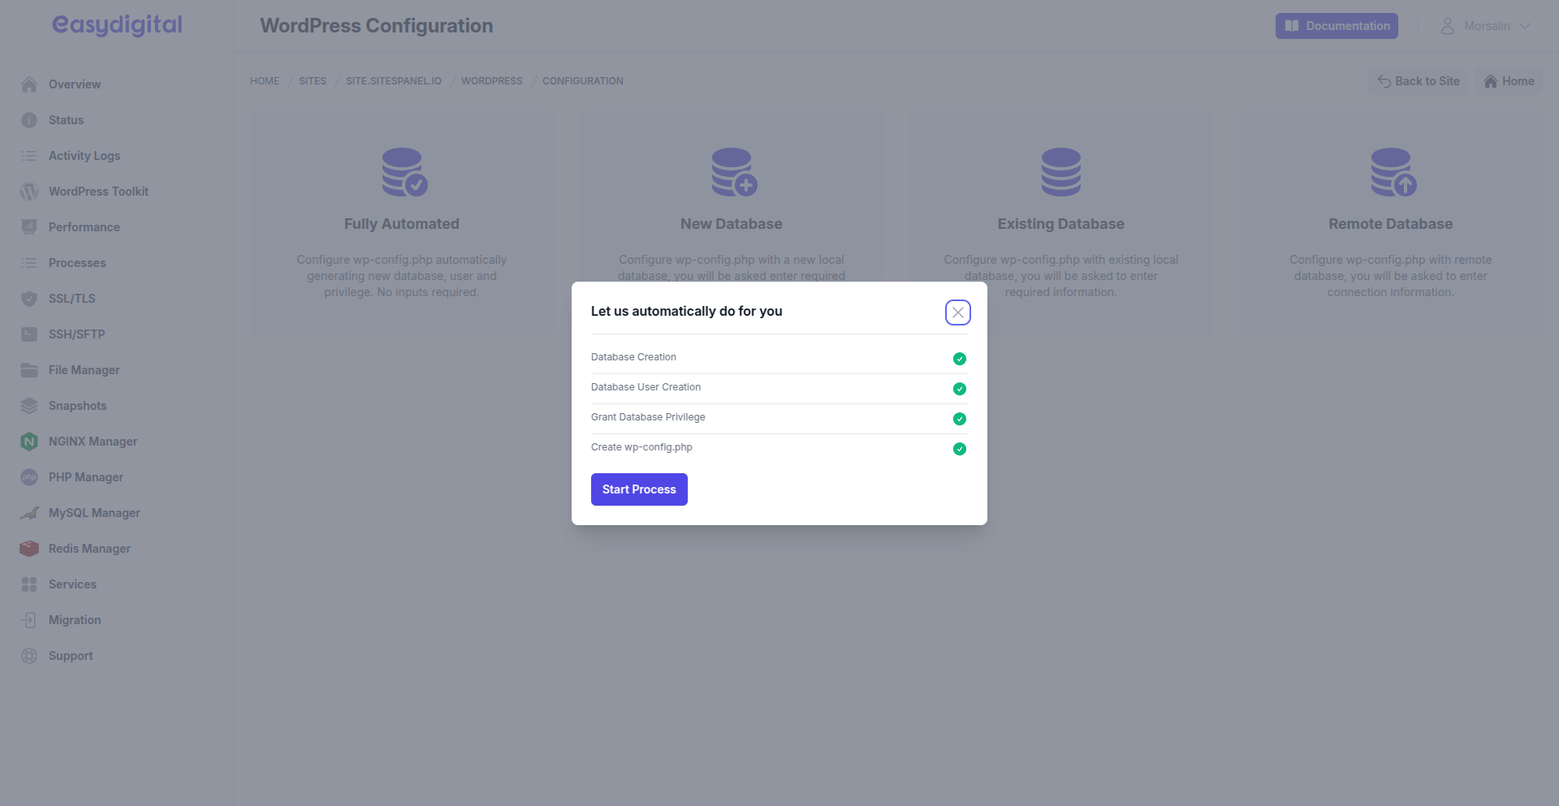Select the MySQL Manager icon in sidebar
Viewport: 1559px width, 806px height.
point(29,512)
